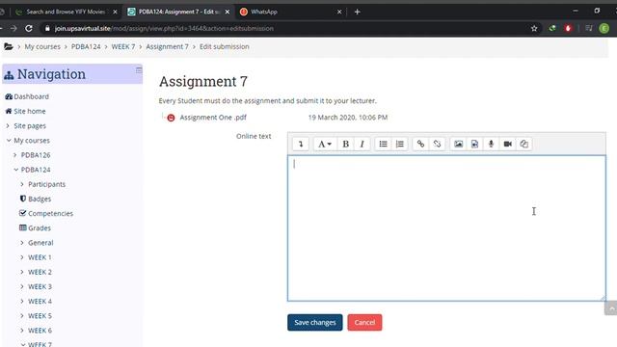The height and width of the screenshot is (347, 617).
Task: Toggle the editor toolbar expand button
Action: click(x=301, y=144)
